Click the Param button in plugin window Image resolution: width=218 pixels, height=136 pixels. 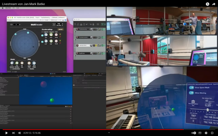47,20
